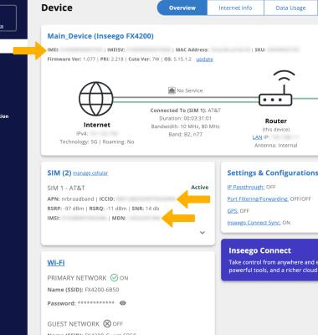Click the Primary Network ON check icon

point(114,278)
